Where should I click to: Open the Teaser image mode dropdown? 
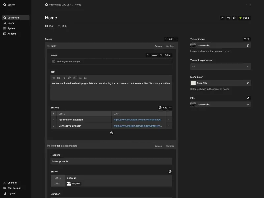(x=220, y=66)
